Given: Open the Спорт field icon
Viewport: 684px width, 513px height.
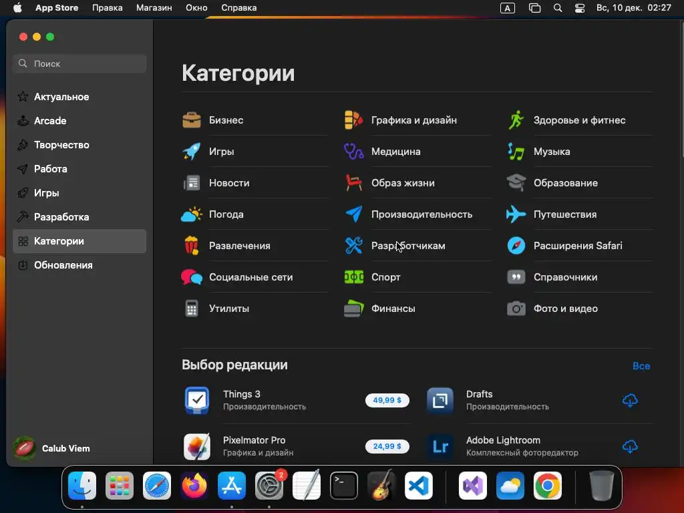Looking at the screenshot, I should pos(354,277).
